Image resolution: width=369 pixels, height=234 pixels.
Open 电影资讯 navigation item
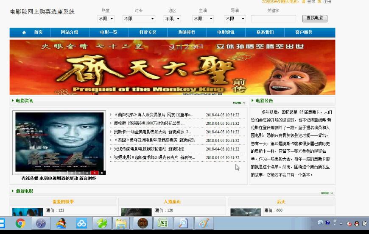[x=226, y=33]
